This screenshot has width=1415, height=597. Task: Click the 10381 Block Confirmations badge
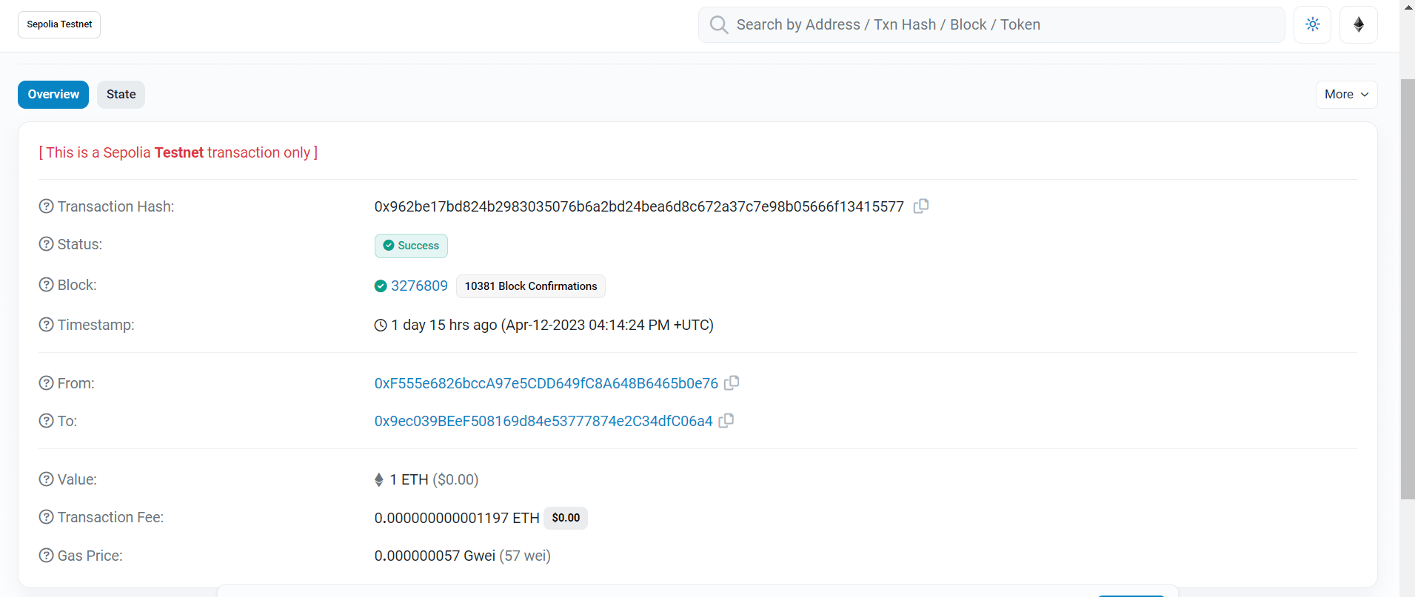(x=531, y=286)
